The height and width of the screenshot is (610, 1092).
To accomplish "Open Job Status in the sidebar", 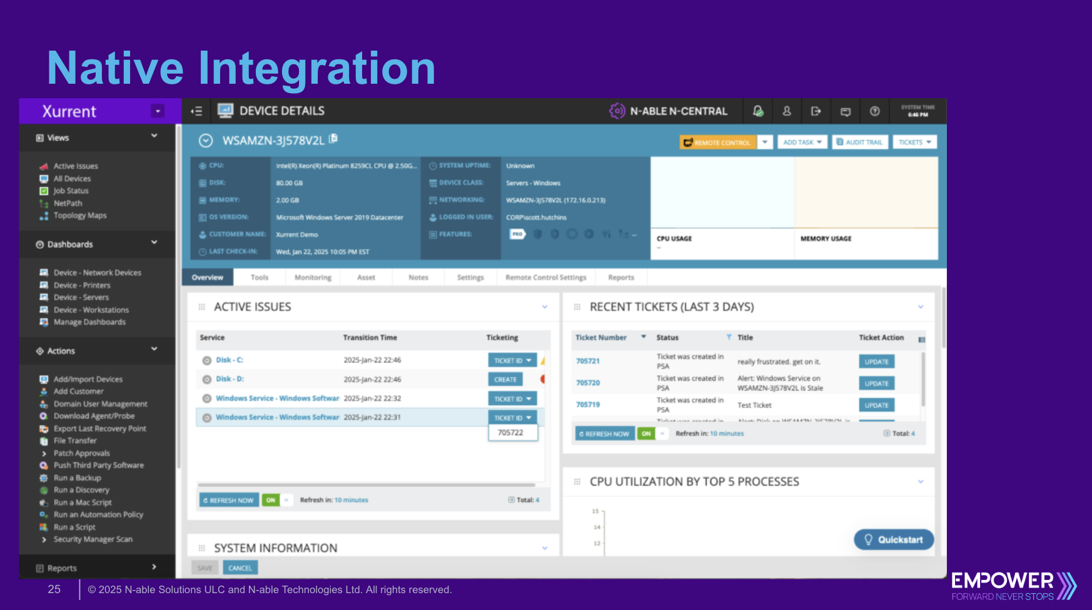I will tap(71, 191).
